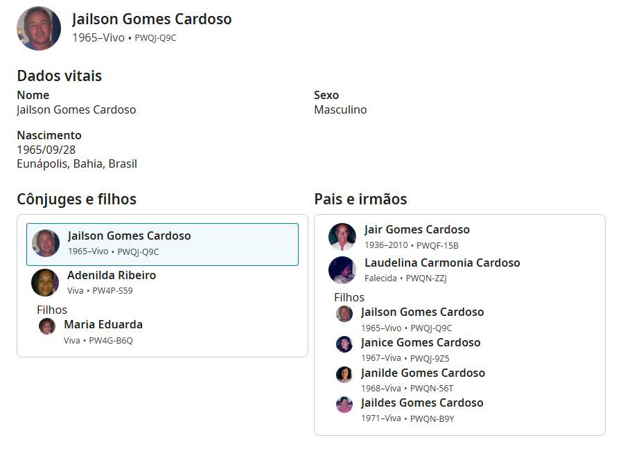
Task: Click Jailson's large profile photo in header
Action: tap(39, 28)
